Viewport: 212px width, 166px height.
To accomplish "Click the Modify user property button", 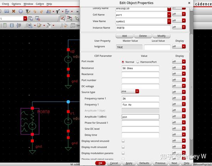I will click(x=161, y=36).
